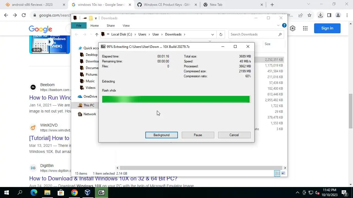Open the Windows Start menu

click(7, 193)
